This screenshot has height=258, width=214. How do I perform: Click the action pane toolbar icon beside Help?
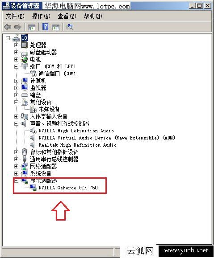pos(56,27)
